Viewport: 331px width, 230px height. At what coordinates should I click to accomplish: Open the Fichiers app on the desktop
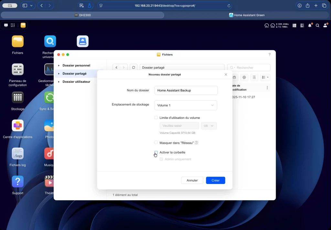[18, 41]
